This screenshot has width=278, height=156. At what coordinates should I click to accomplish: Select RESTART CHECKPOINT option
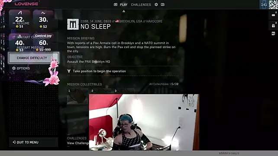coord(33,37)
